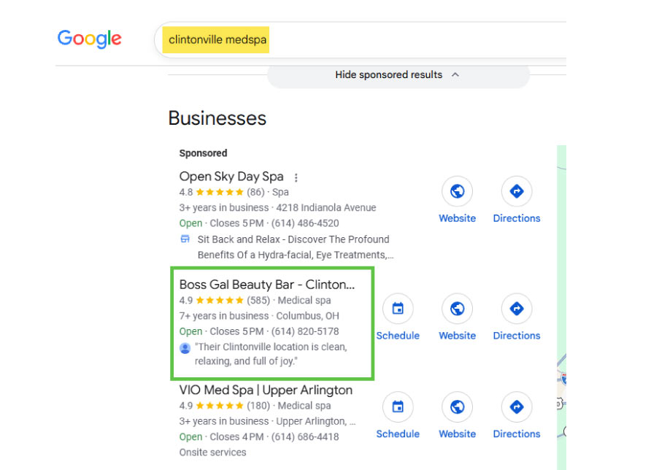Click Schedule label for Boss Gal Beauty Bar
The height and width of the screenshot is (470, 651).
tap(398, 336)
